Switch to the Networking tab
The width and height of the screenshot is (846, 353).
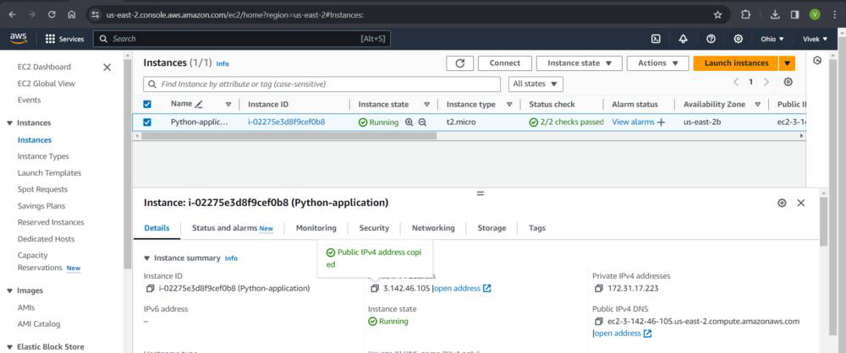click(x=433, y=228)
